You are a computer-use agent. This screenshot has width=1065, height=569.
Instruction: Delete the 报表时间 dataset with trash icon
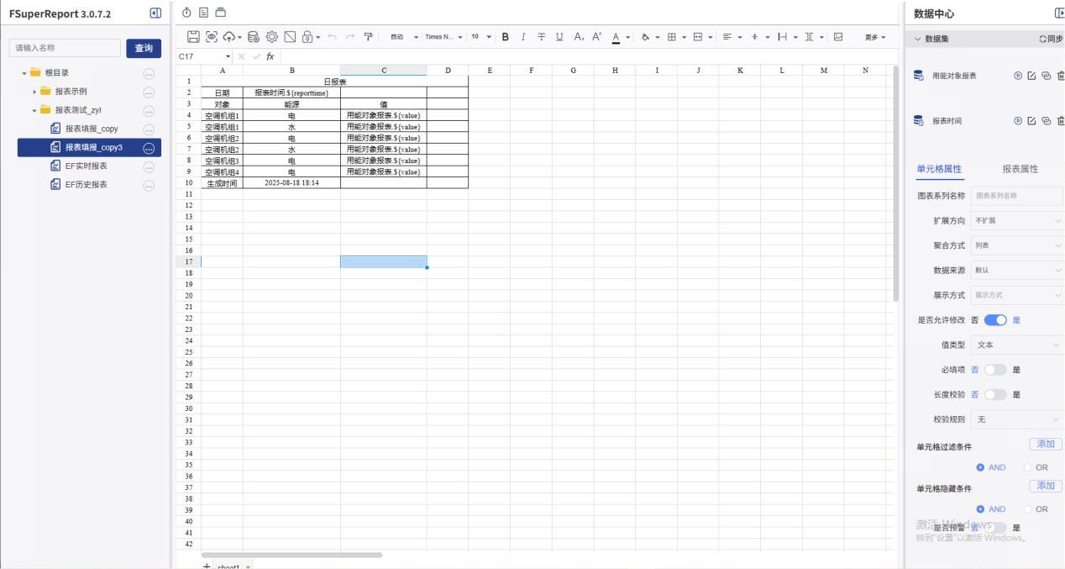(x=1060, y=121)
